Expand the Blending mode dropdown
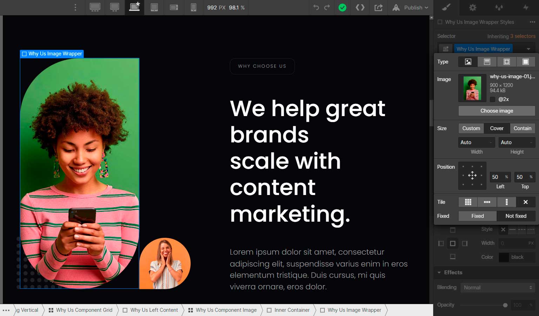 (x=497, y=288)
